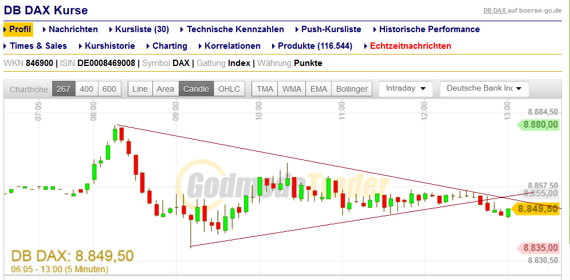Viewport: 570px width, 280px height.
Task: Set chart height to 600
Action: (x=109, y=89)
